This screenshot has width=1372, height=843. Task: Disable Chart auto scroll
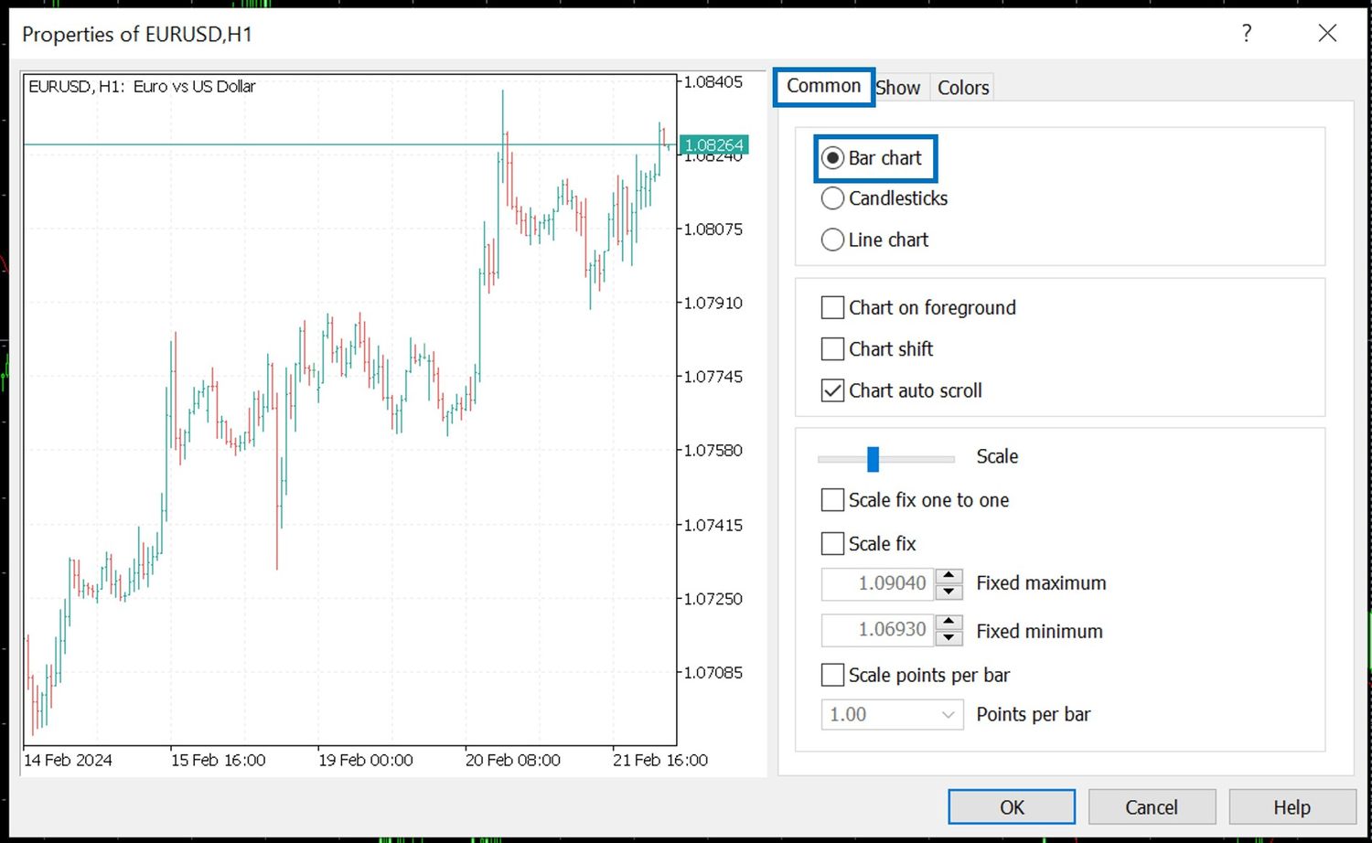832,390
